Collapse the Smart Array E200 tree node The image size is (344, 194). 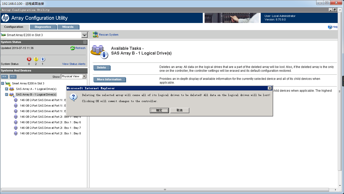click(3, 83)
